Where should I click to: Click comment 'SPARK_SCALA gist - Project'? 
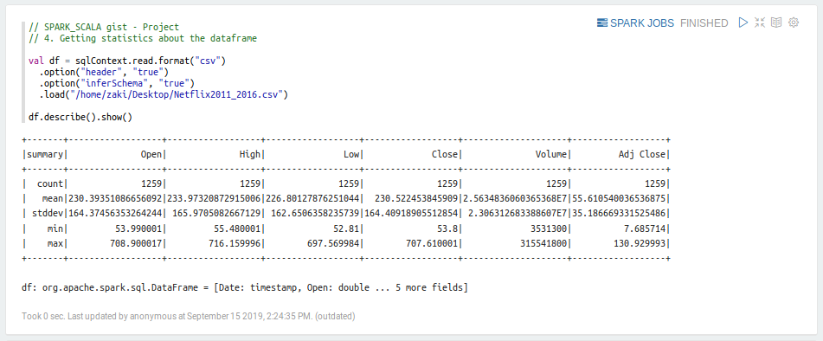pos(104,28)
